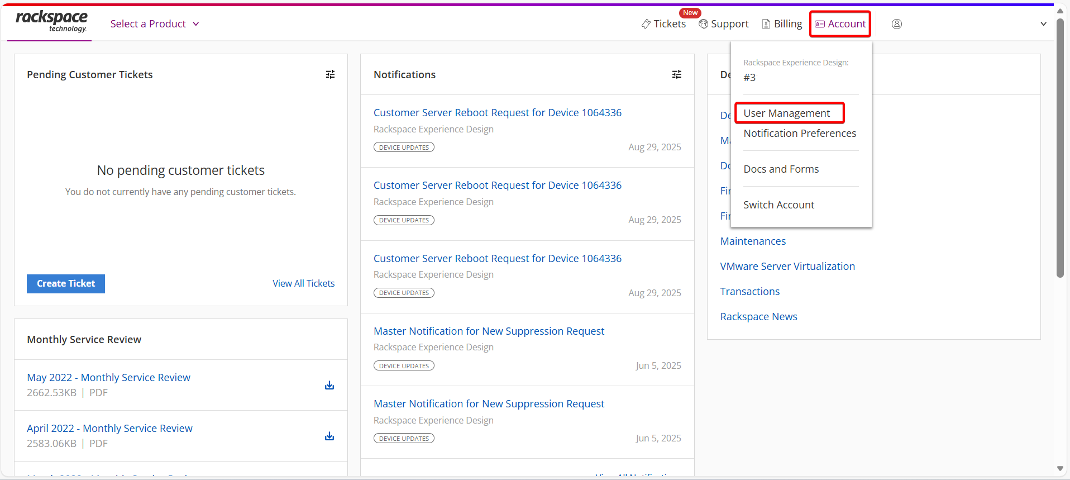Choose Switch Account option
This screenshot has height=480, width=1070.
tap(778, 205)
